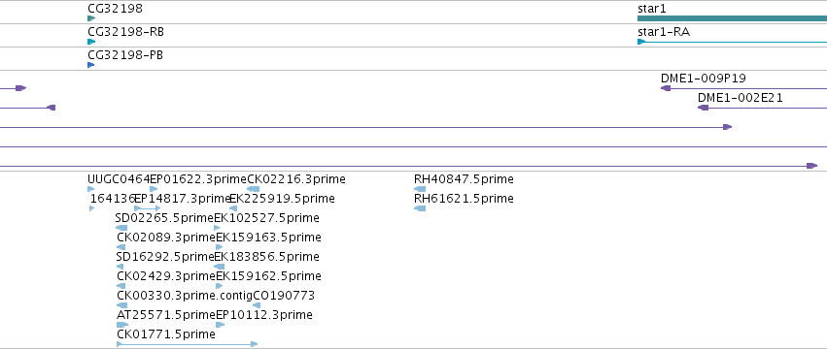Select the EP14817.3prime EST feature
This screenshot has width=827, height=349.
147,208
